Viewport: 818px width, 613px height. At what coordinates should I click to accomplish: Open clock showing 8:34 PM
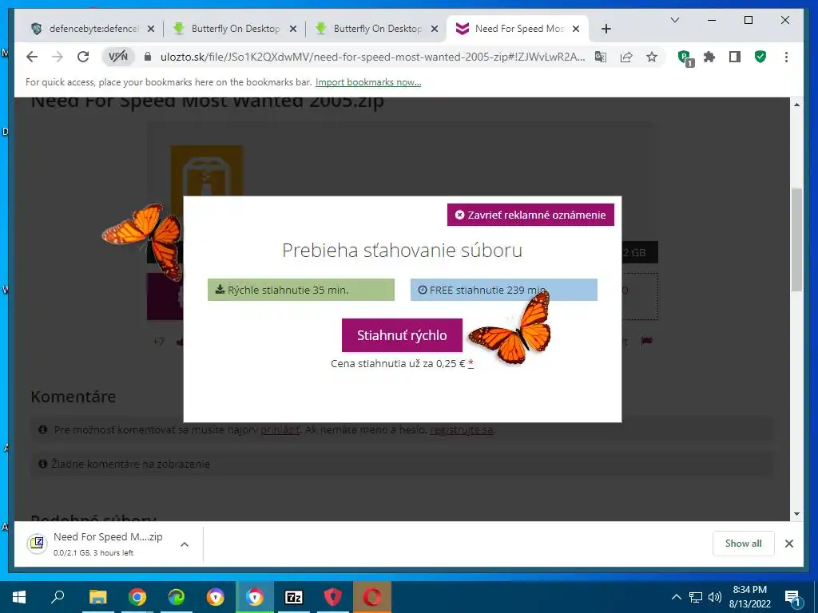749,597
